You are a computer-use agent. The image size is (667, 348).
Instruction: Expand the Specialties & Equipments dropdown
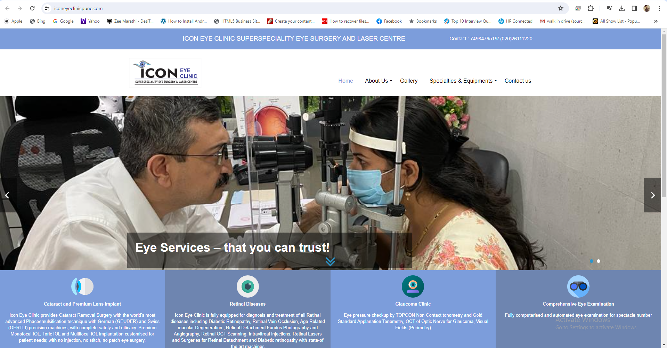[463, 81]
